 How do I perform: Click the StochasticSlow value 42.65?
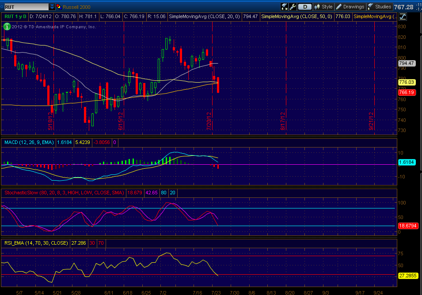coord(152,193)
